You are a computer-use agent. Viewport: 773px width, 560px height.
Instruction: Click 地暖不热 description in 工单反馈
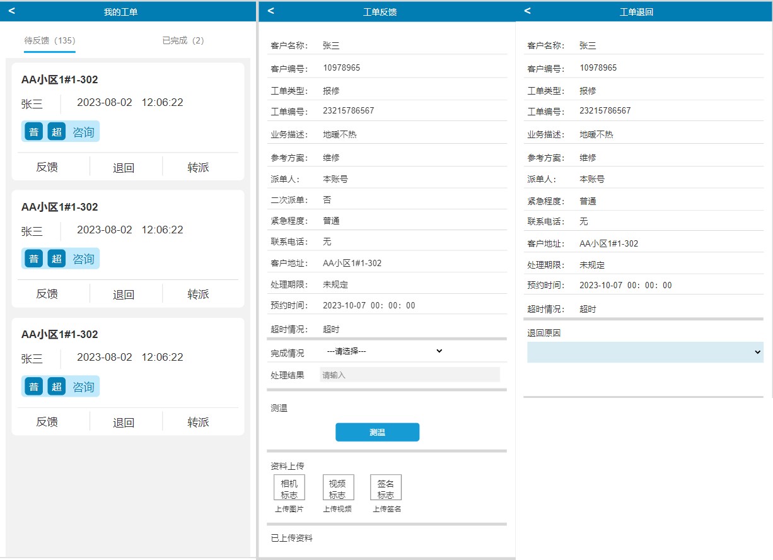tap(340, 134)
